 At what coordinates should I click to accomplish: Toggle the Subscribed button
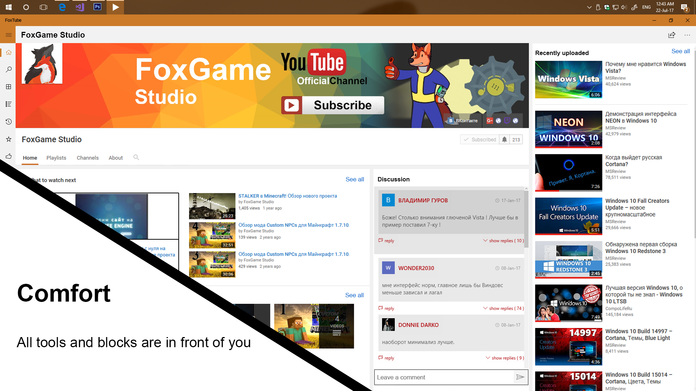[480, 139]
